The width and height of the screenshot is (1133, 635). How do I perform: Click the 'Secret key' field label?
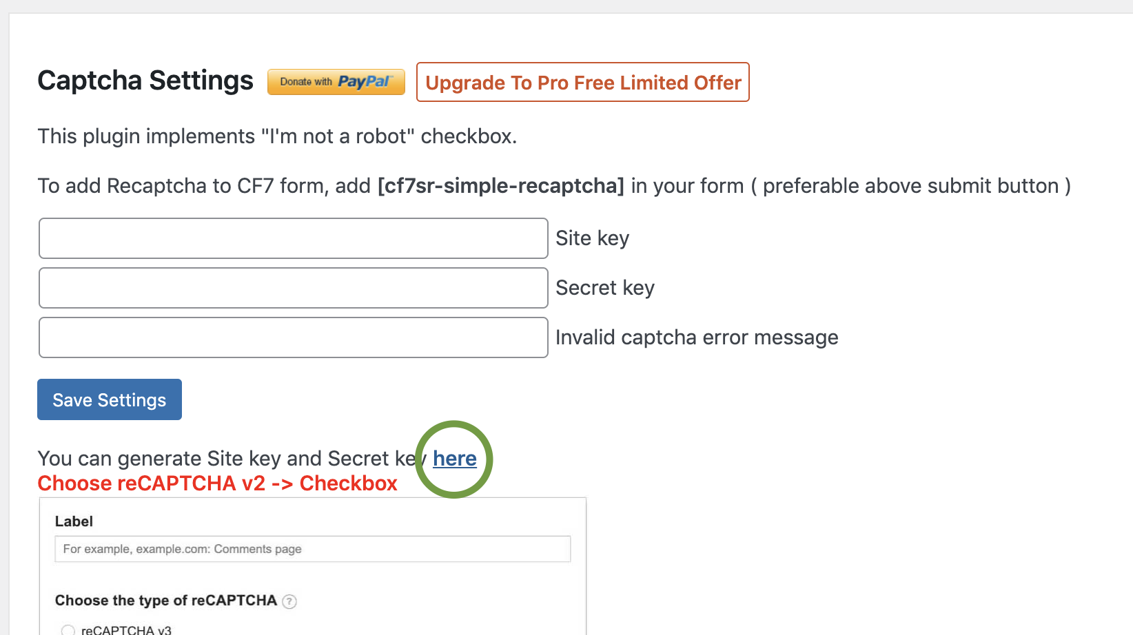(x=605, y=288)
